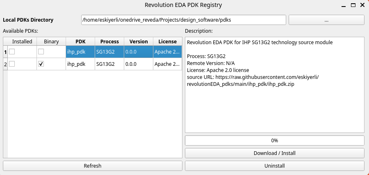Click the 0% progress bar
Screen dimensions: 369x175
click(275, 141)
